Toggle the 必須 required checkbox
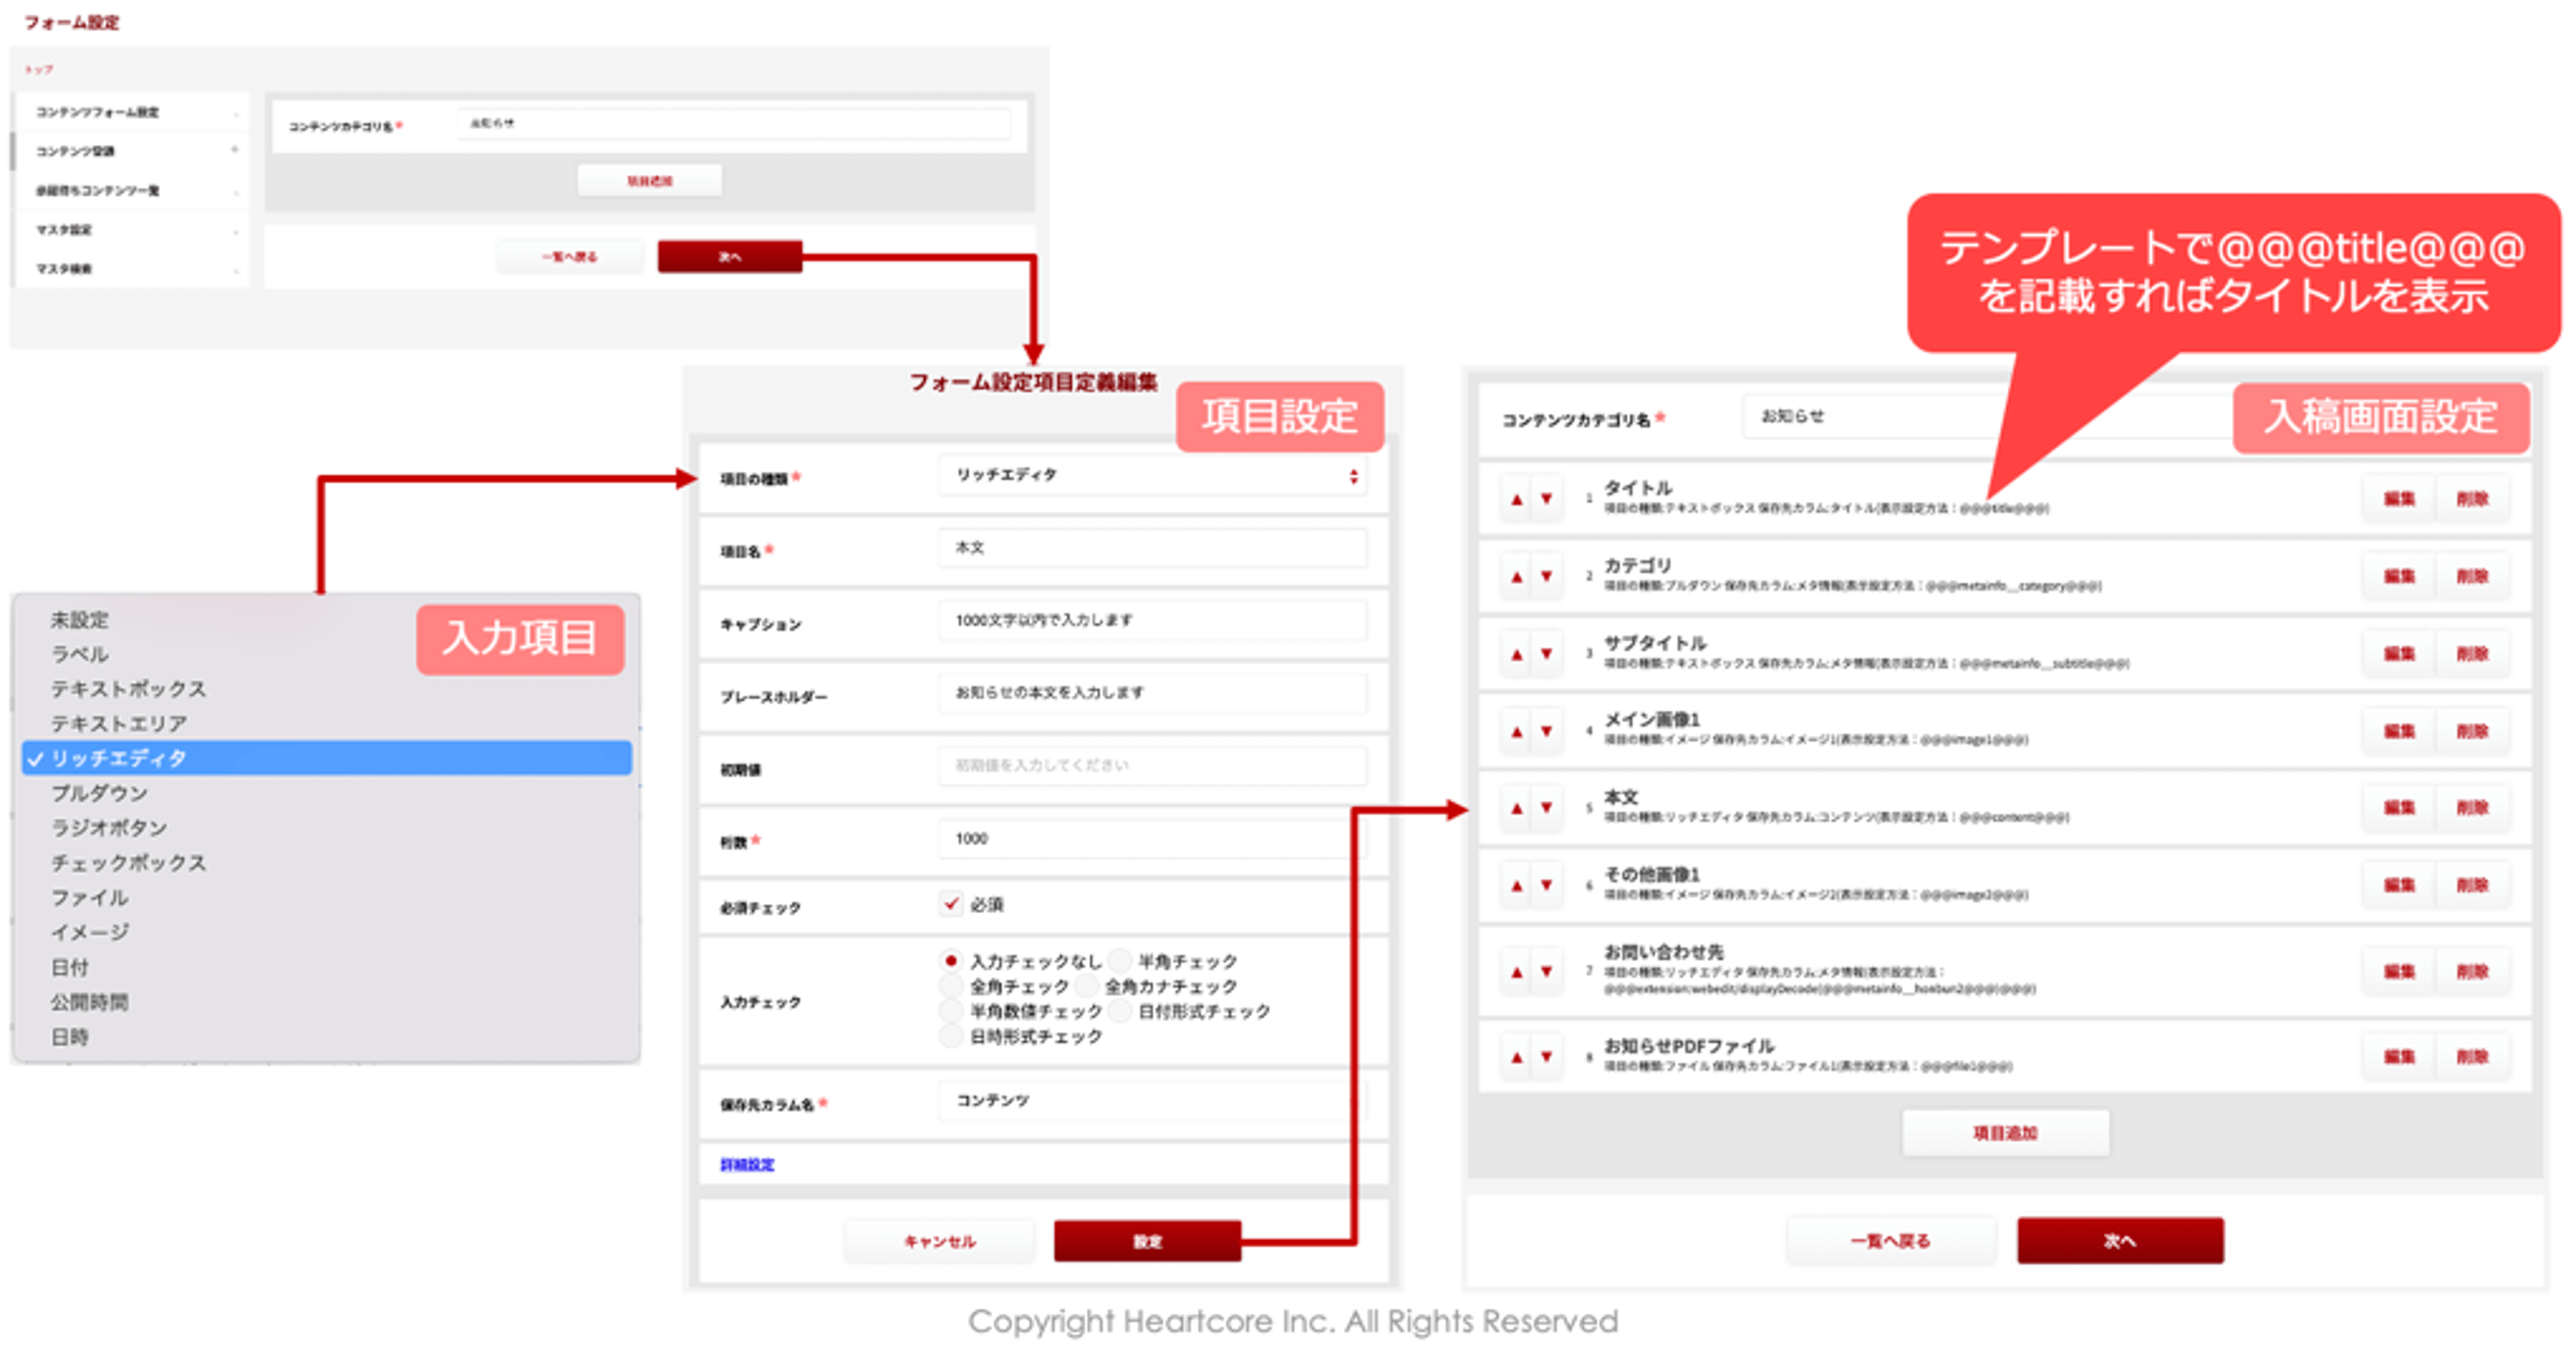The width and height of the screenshot is (2576, 1347). tap(951, 904)
